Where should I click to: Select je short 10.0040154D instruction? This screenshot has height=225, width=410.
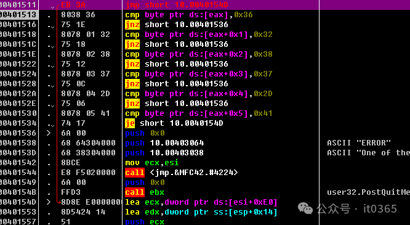(x=174, y=123)
